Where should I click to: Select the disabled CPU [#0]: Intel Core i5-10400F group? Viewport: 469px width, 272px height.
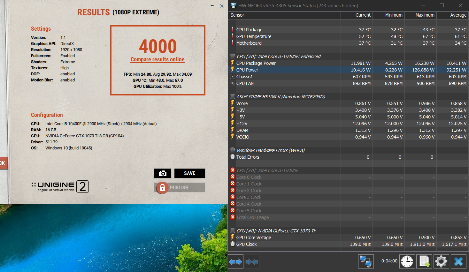[267, 170]
